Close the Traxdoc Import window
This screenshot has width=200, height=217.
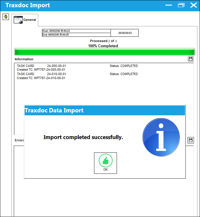(x=194, y=5)
